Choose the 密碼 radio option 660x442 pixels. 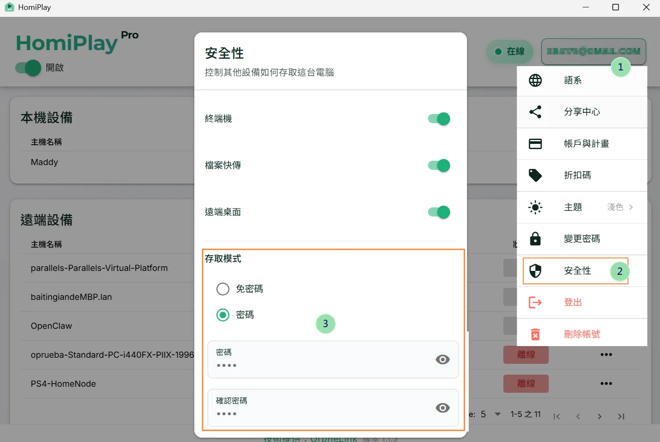(223, 315)
